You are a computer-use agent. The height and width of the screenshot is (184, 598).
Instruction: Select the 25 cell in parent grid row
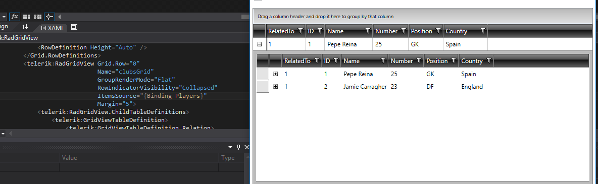coord(390,44)
